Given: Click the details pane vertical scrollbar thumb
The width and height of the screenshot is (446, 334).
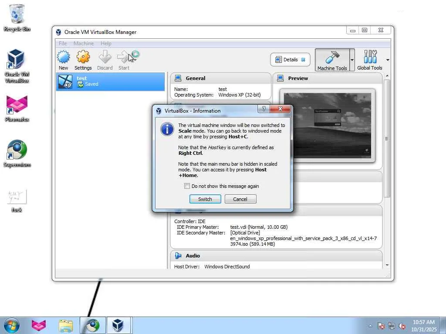Looking at the screenshot, I should tap(387, 139).
